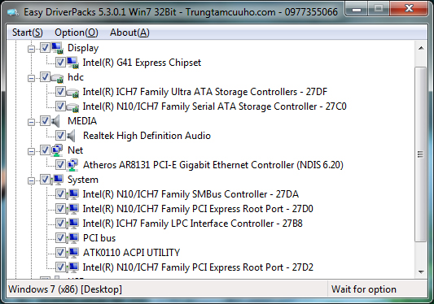Toggle the LPC Interface Controller 27B8 checkbox

pos(60,224)
